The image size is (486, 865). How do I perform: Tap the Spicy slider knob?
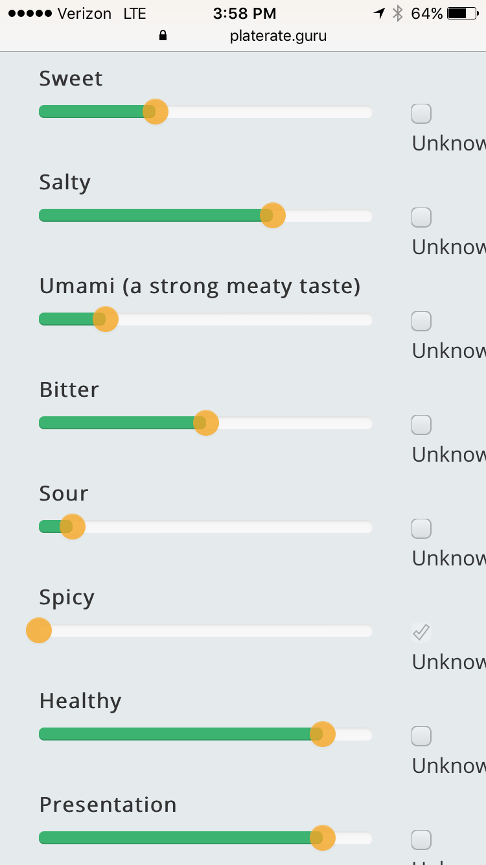pyautogui.click(x=39, y=630)
